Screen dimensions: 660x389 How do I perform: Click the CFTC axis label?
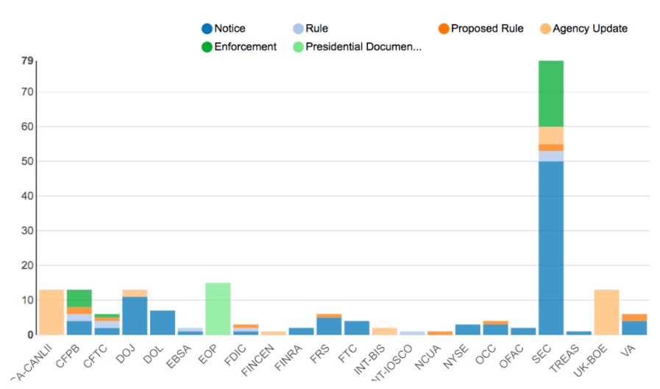(x=96, y=357)
